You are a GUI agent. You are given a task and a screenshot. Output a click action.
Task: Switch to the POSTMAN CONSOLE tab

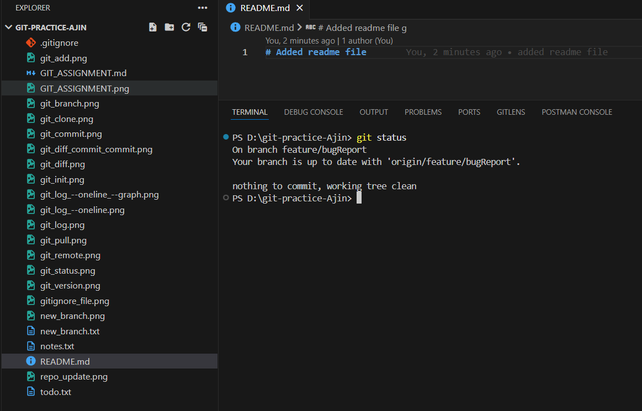click(x=576, y=111)
